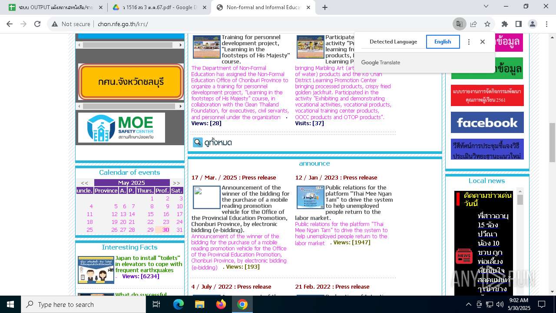Open the Chrome profile avatar

(533, 24)
